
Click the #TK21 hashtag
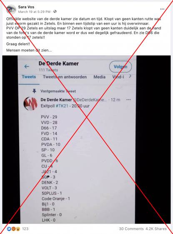point(62,106)
